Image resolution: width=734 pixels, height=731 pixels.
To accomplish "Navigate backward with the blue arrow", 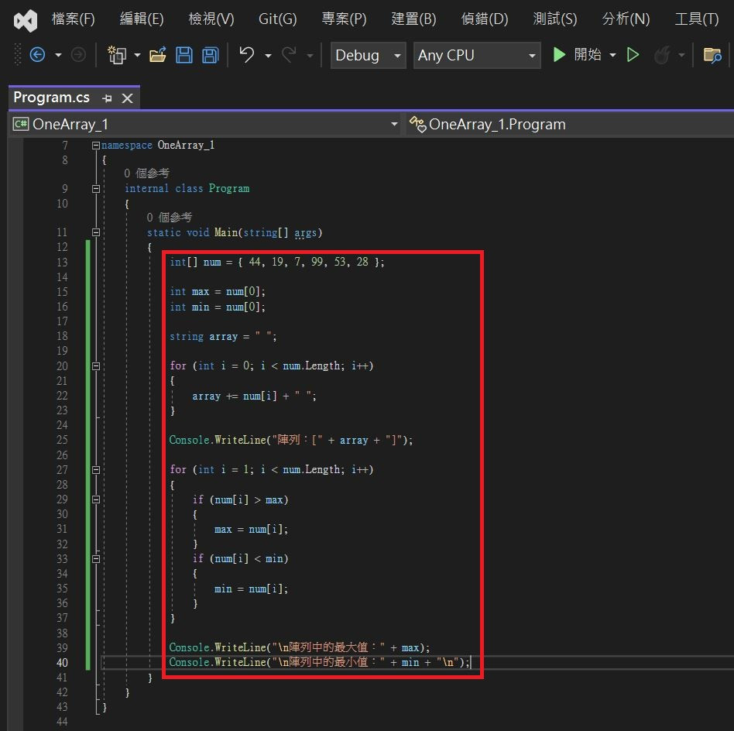I will coord(37,55).
